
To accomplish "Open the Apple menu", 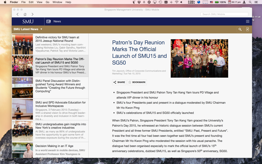I will pos(5,2).
